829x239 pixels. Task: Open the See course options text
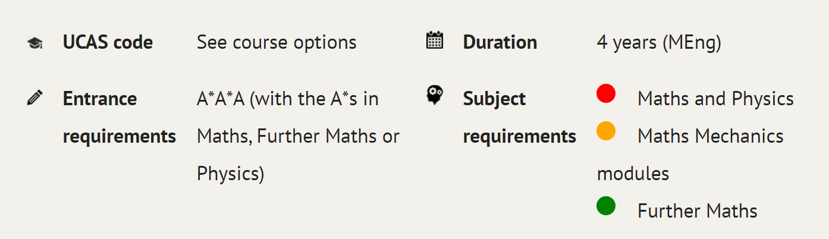pyautogui.click(x=277, y=43)
